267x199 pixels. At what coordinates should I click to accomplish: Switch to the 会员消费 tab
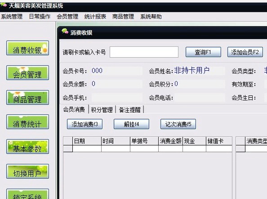tap(74, 109)
